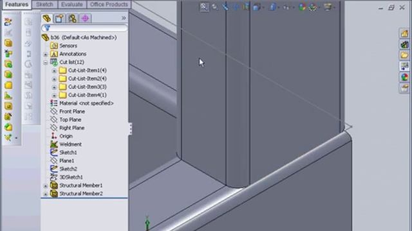This screenshot has width=412, height=231.
Task: Open the Design Library task pane icon
Action: [x=404, y=44]
